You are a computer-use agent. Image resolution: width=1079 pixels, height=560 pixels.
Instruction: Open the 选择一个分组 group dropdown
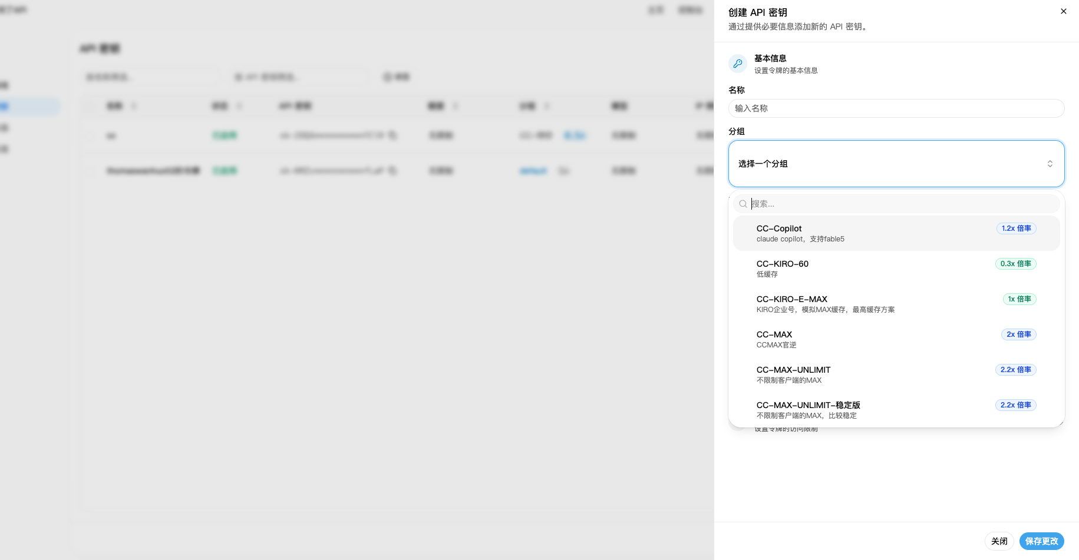[896, 164]
